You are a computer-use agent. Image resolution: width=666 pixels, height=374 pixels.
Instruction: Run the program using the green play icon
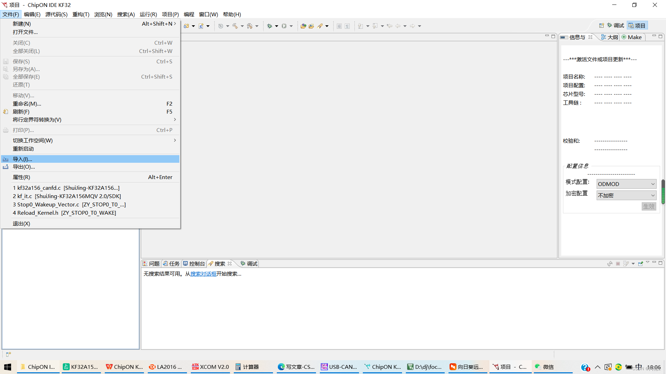pos(284,26)
